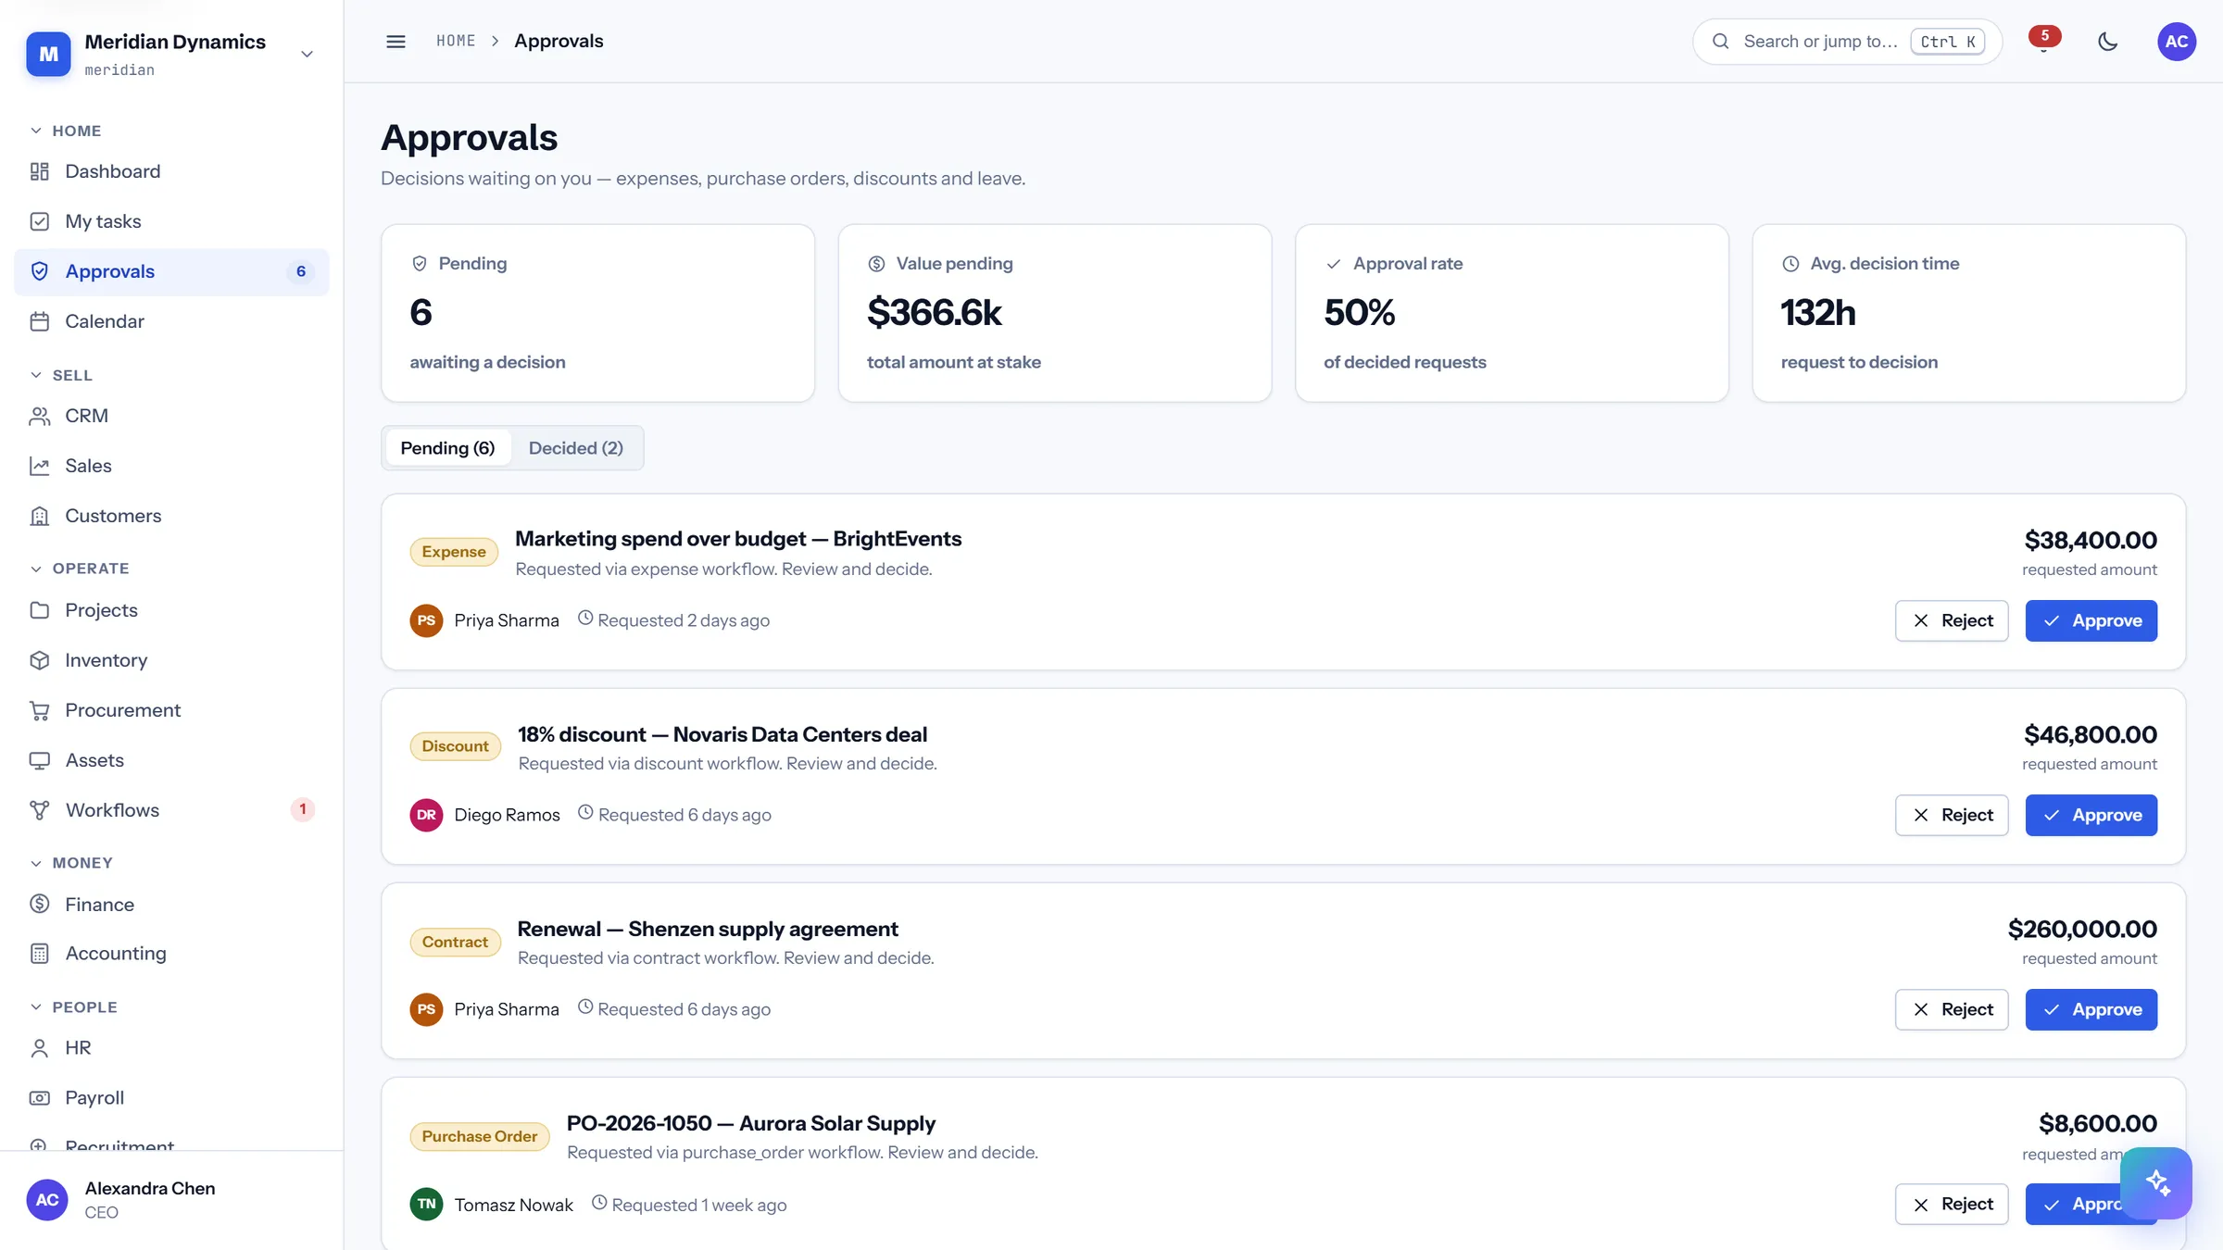
Task: Open Alexandra Chen profile at sidebar bottom
Action: [x=171, y=1200]
